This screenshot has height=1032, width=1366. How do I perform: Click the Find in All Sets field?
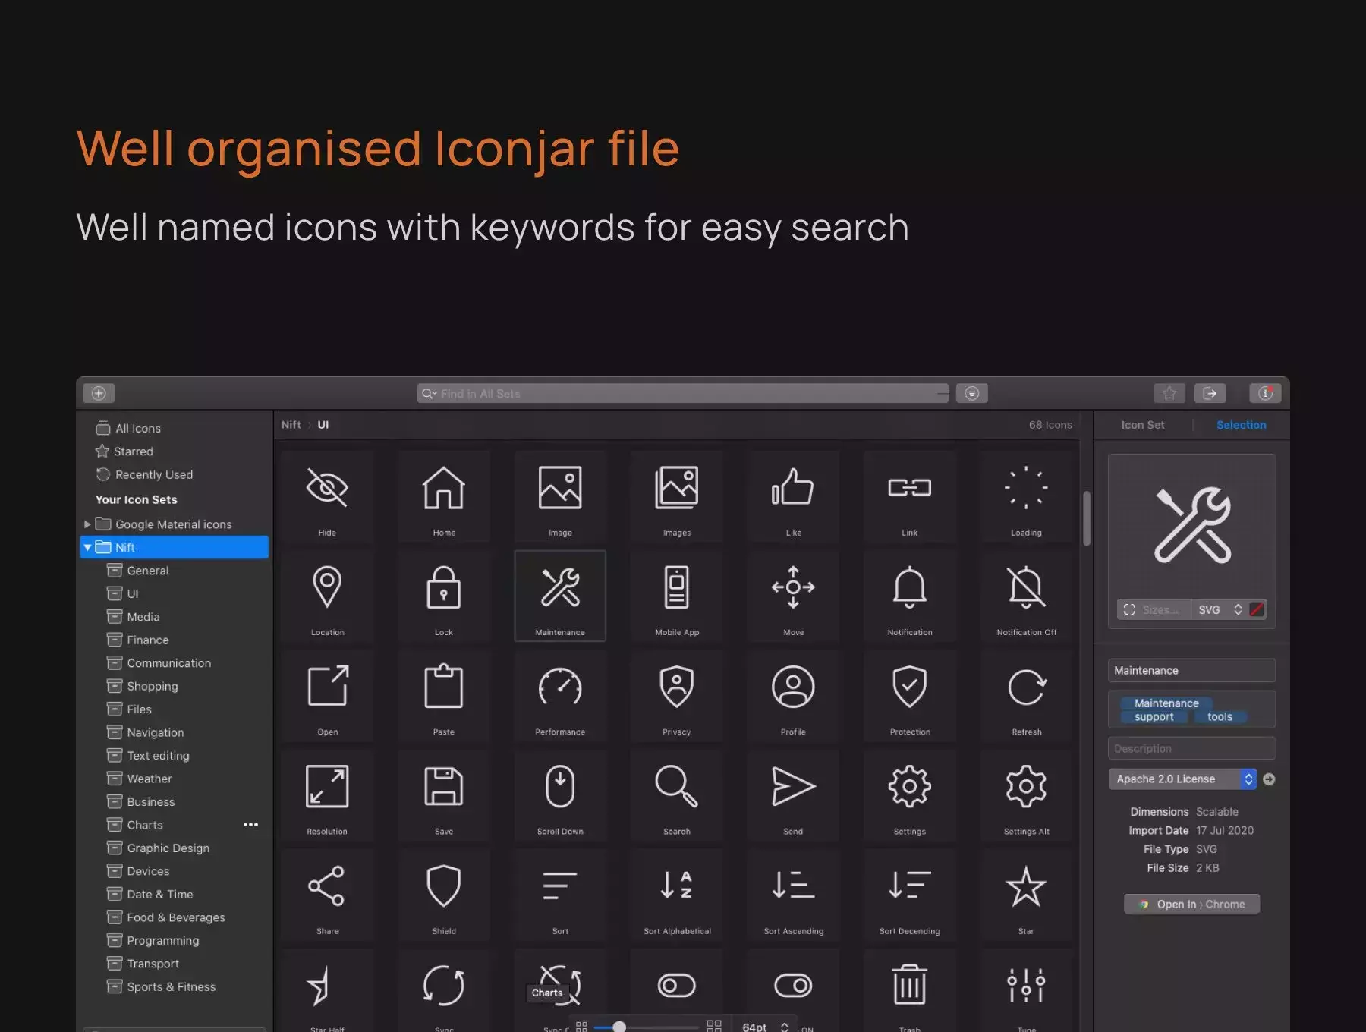[x=683, y=393]
